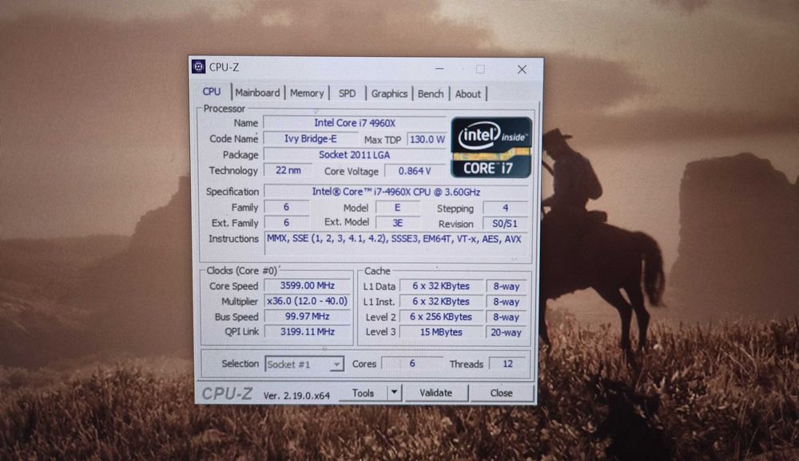Click the Bus Speed value 99.97 MHz
Image resolution: width=799 pixels, height=461 pixels.
pyautogui.click(x=308, y=316)
